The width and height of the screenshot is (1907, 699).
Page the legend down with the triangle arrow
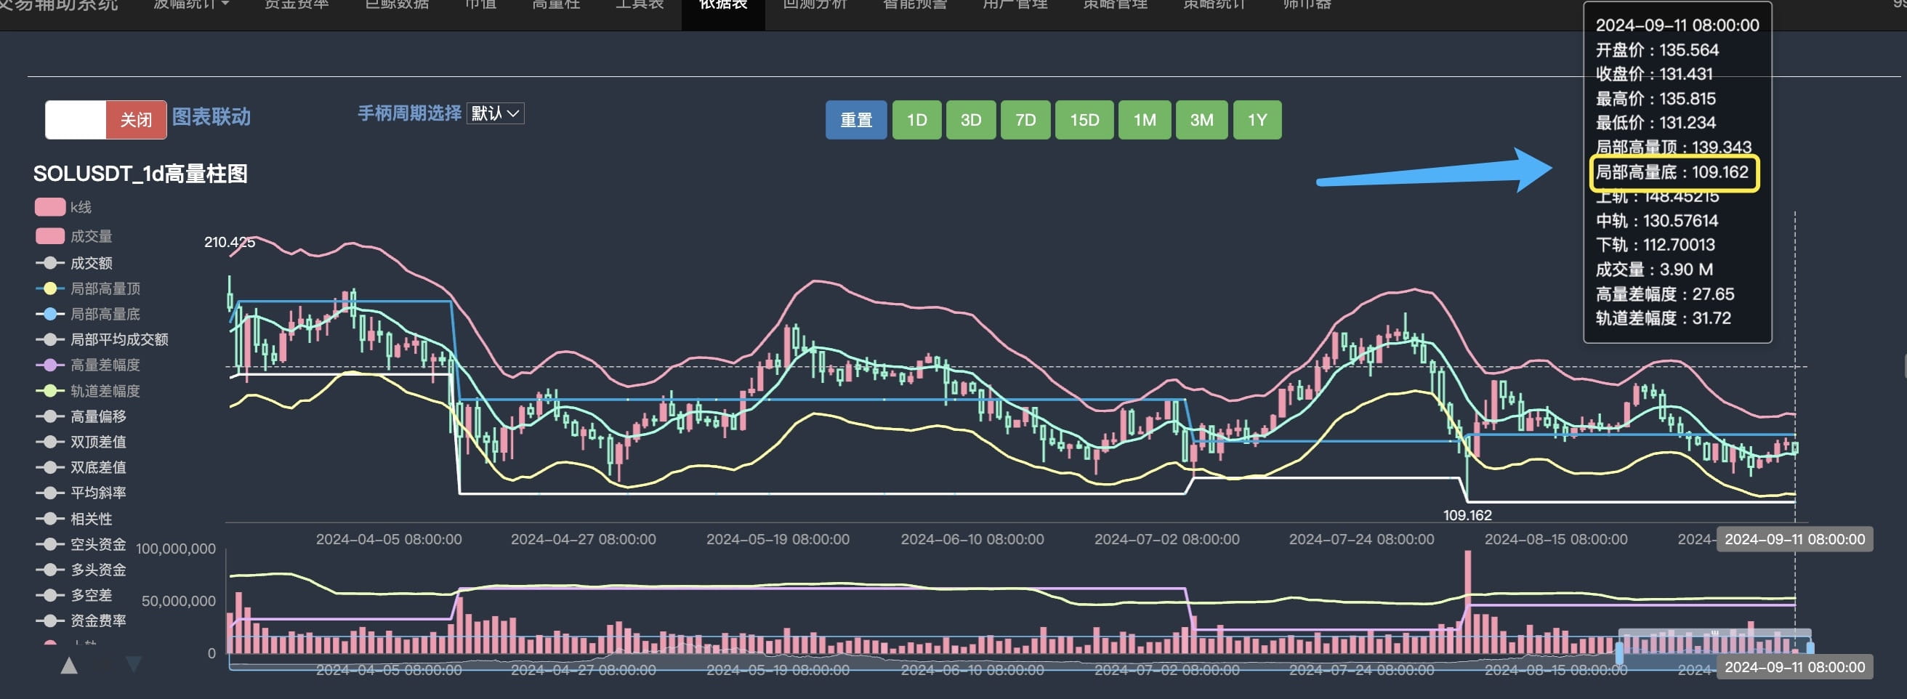point(134,663)
